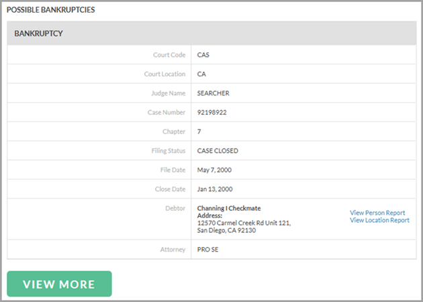Click debtor name Channing I Checkmate
Image resolution: width=423 pixels, height=302 pixels.
tap(228, 208)
